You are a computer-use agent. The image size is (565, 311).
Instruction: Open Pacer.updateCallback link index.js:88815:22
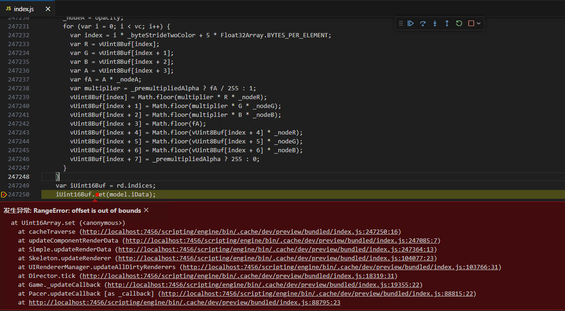click(x=317, y=293)
